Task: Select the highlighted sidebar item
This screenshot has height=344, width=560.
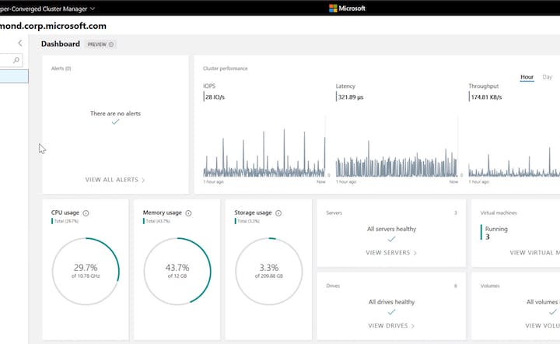Action: click(14, 76)
